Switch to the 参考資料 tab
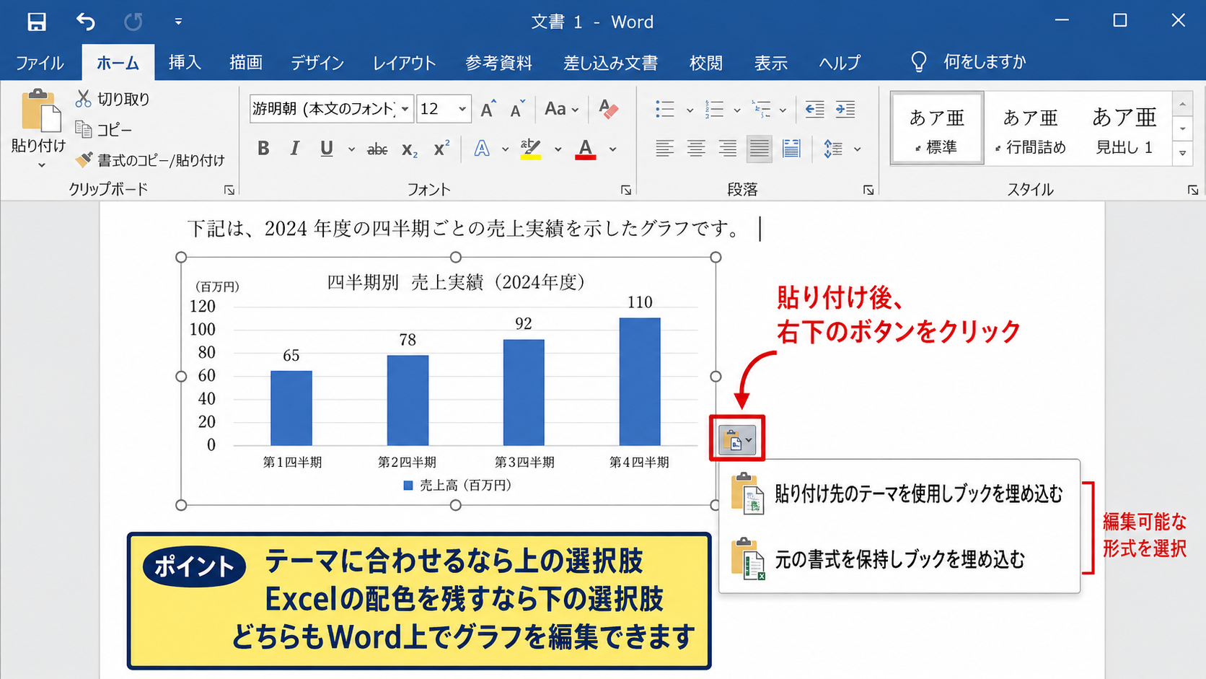 click(x=498, y=63)
